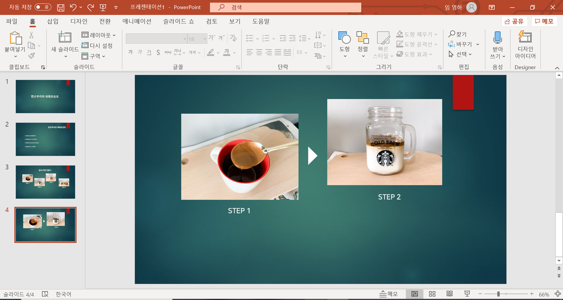
Task: Click the Redo arrow icon
Action: tap(91, 7)
